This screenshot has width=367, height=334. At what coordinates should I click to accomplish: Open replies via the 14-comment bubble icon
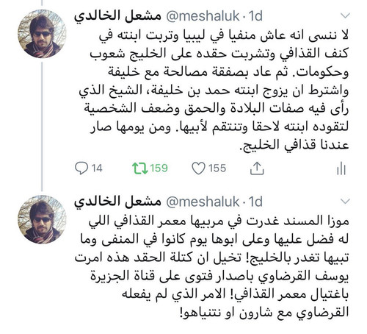(x=81, y=168)
